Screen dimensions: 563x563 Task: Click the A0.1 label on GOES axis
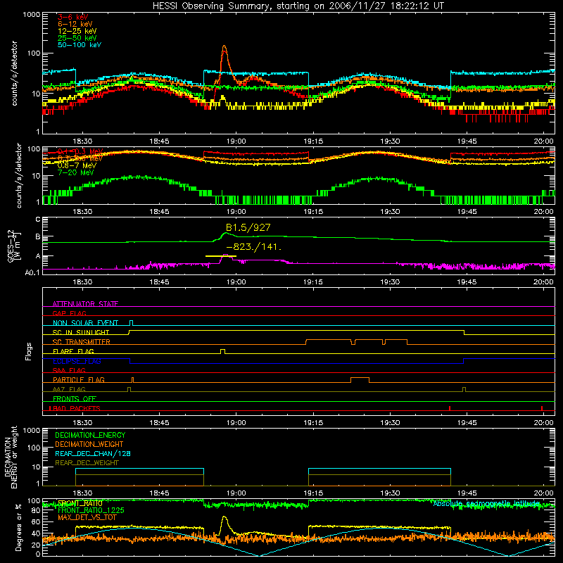pyautogui.click(x=32, y=273)
